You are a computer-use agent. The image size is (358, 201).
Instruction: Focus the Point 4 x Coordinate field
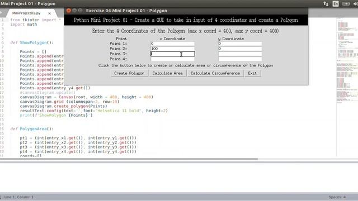tap(172, 59)
